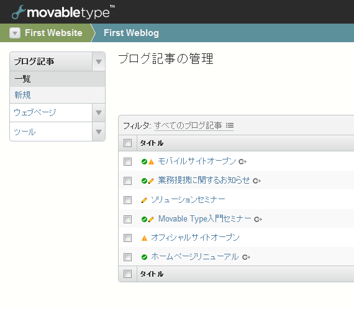
Task: Click view-entry icon beside 業務提携に関するお知らせ
Action: coord(256,181)
